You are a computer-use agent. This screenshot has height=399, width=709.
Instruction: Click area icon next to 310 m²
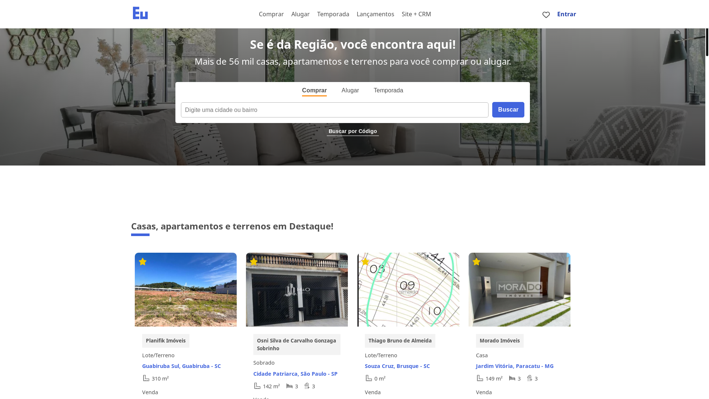(146, 378)
